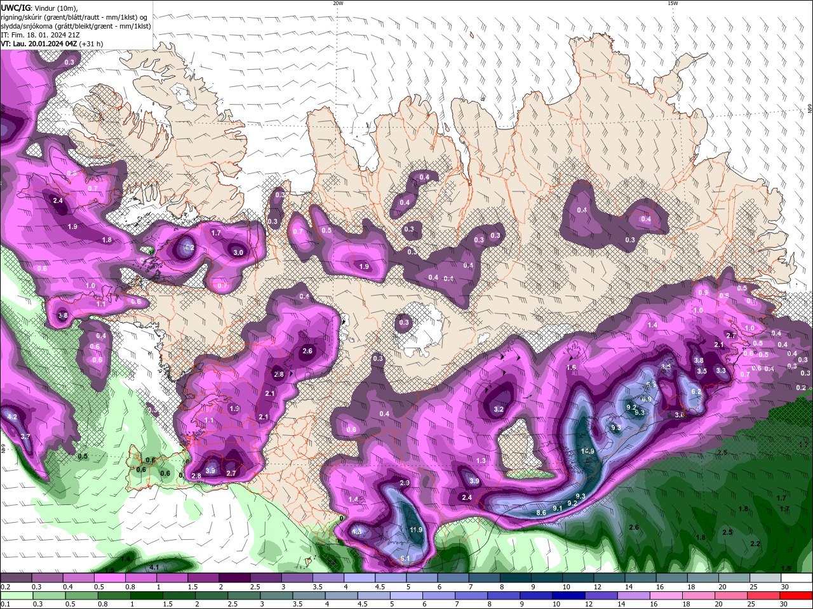Image resolution: width=813 pixels, height=609 pixels.
Task: Click the '2.2' value in the green rain area
Action: click(755, 544)
